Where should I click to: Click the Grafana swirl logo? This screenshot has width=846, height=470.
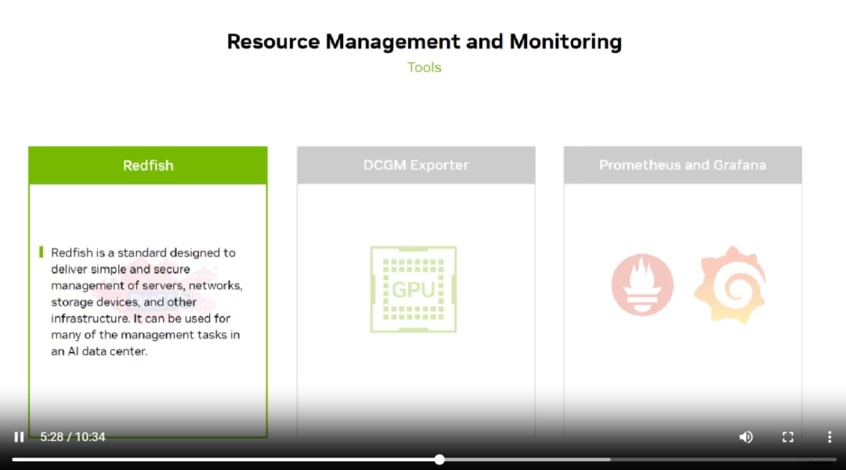(x=730, y=284)
